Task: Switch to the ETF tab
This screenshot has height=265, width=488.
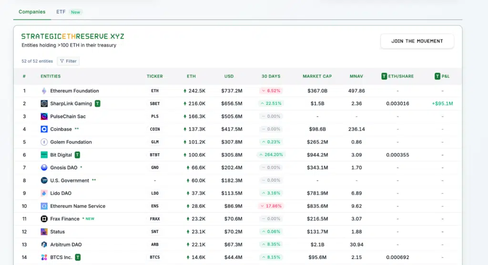Action: (x=61, y=12)
